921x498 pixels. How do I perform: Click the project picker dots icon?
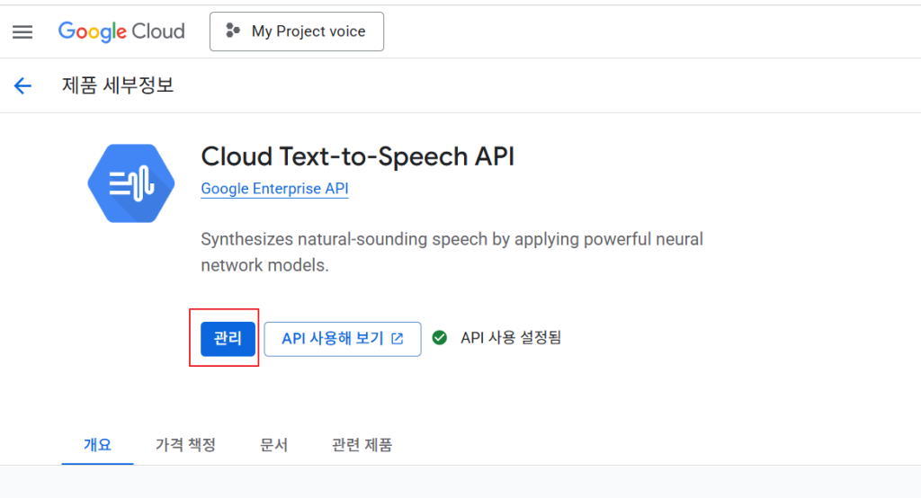[233, 31]
